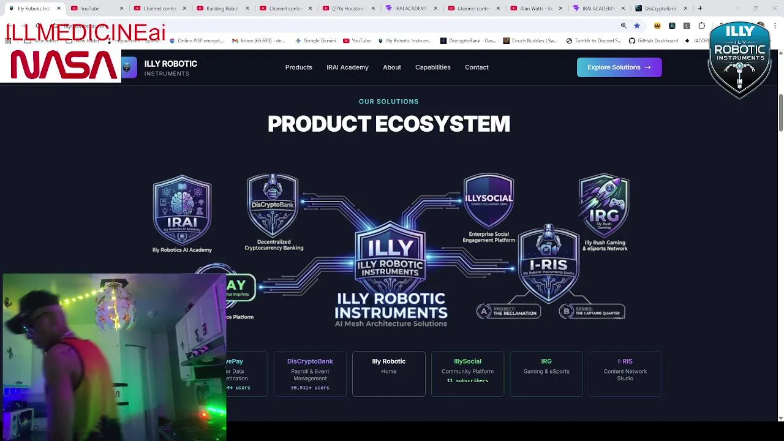Click 'Enterprise Social Engagement Platform' caption
784x441 pixels.
(x=489, y=237)
